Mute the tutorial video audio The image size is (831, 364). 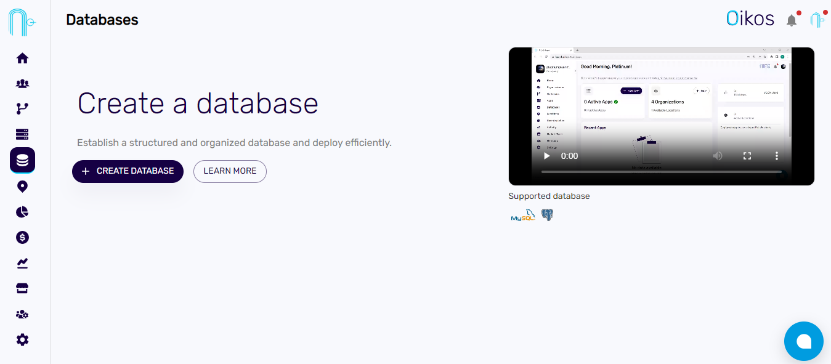tap(717, 156)
